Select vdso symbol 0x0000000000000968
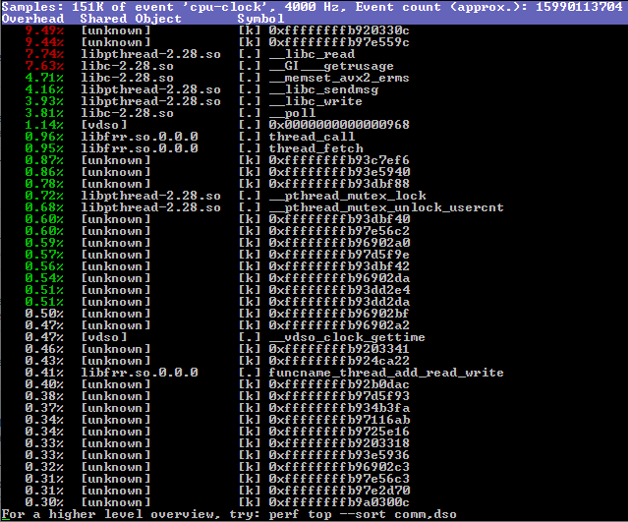628x522 pixels. tap(339, 125)
